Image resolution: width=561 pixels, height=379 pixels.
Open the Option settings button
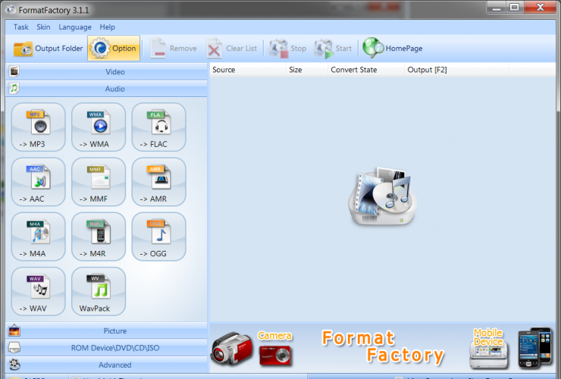click(x=114, y=49)
